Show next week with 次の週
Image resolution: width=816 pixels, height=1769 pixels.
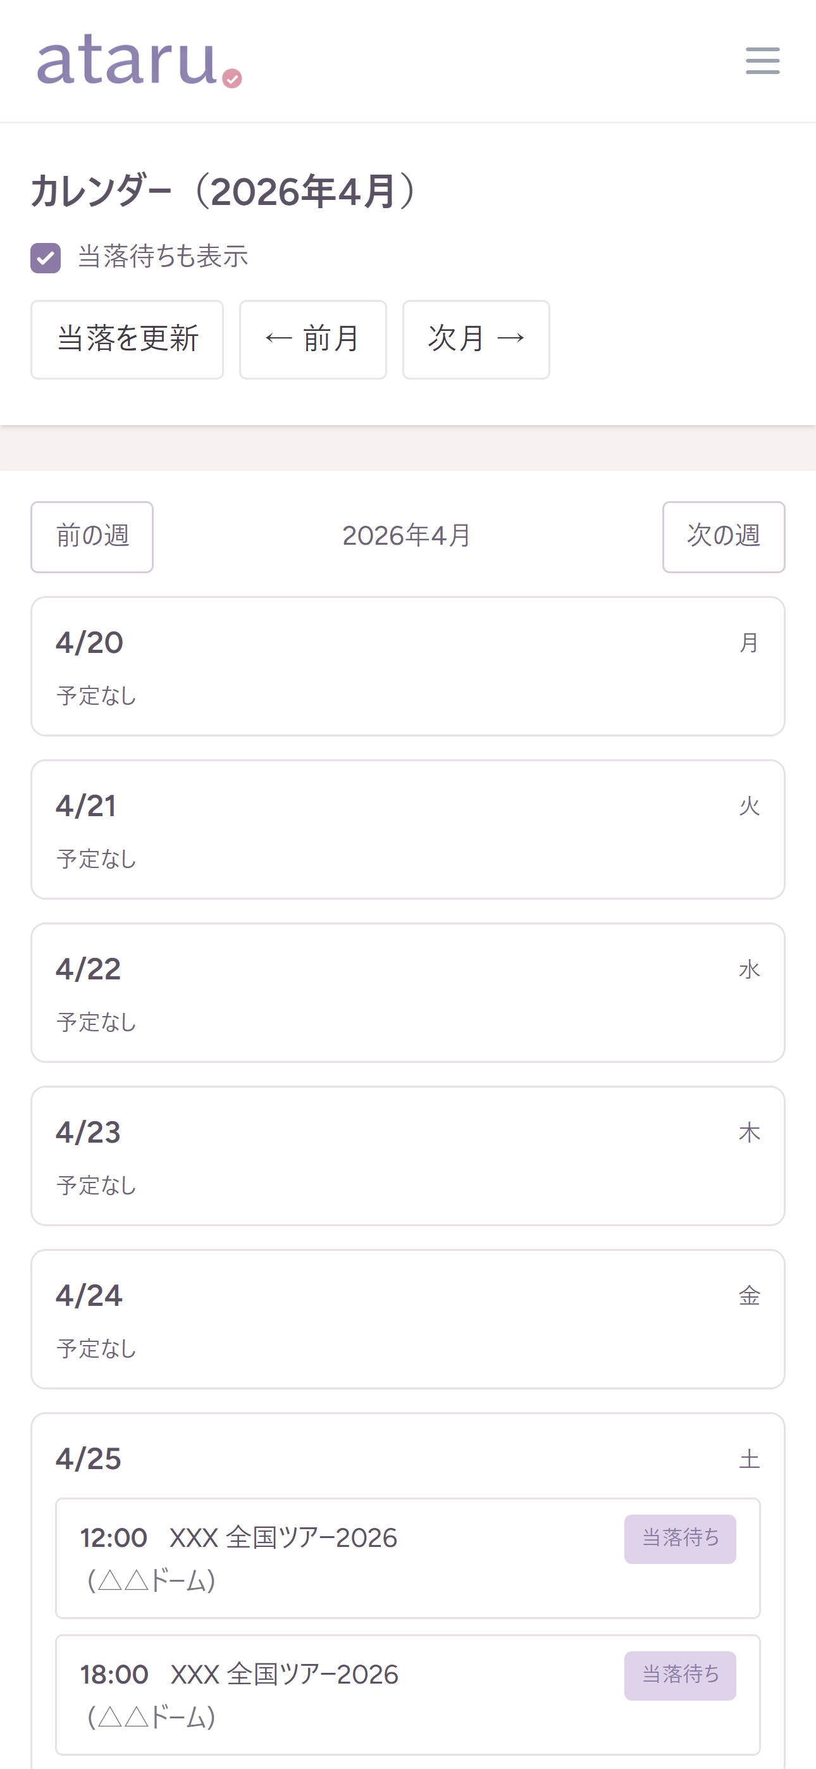pos(723,537)
